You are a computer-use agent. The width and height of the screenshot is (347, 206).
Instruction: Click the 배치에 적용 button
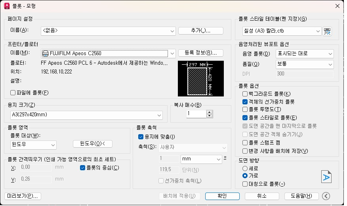point(179,196)
